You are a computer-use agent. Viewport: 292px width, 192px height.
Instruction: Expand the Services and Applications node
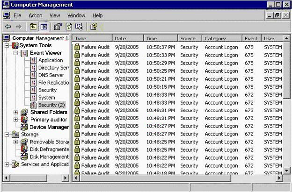pyautogui.click(x=7, y=164)
